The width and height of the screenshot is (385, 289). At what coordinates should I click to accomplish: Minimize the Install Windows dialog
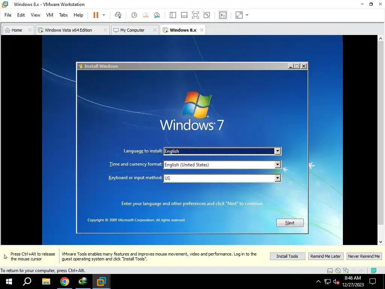[291, 66]
